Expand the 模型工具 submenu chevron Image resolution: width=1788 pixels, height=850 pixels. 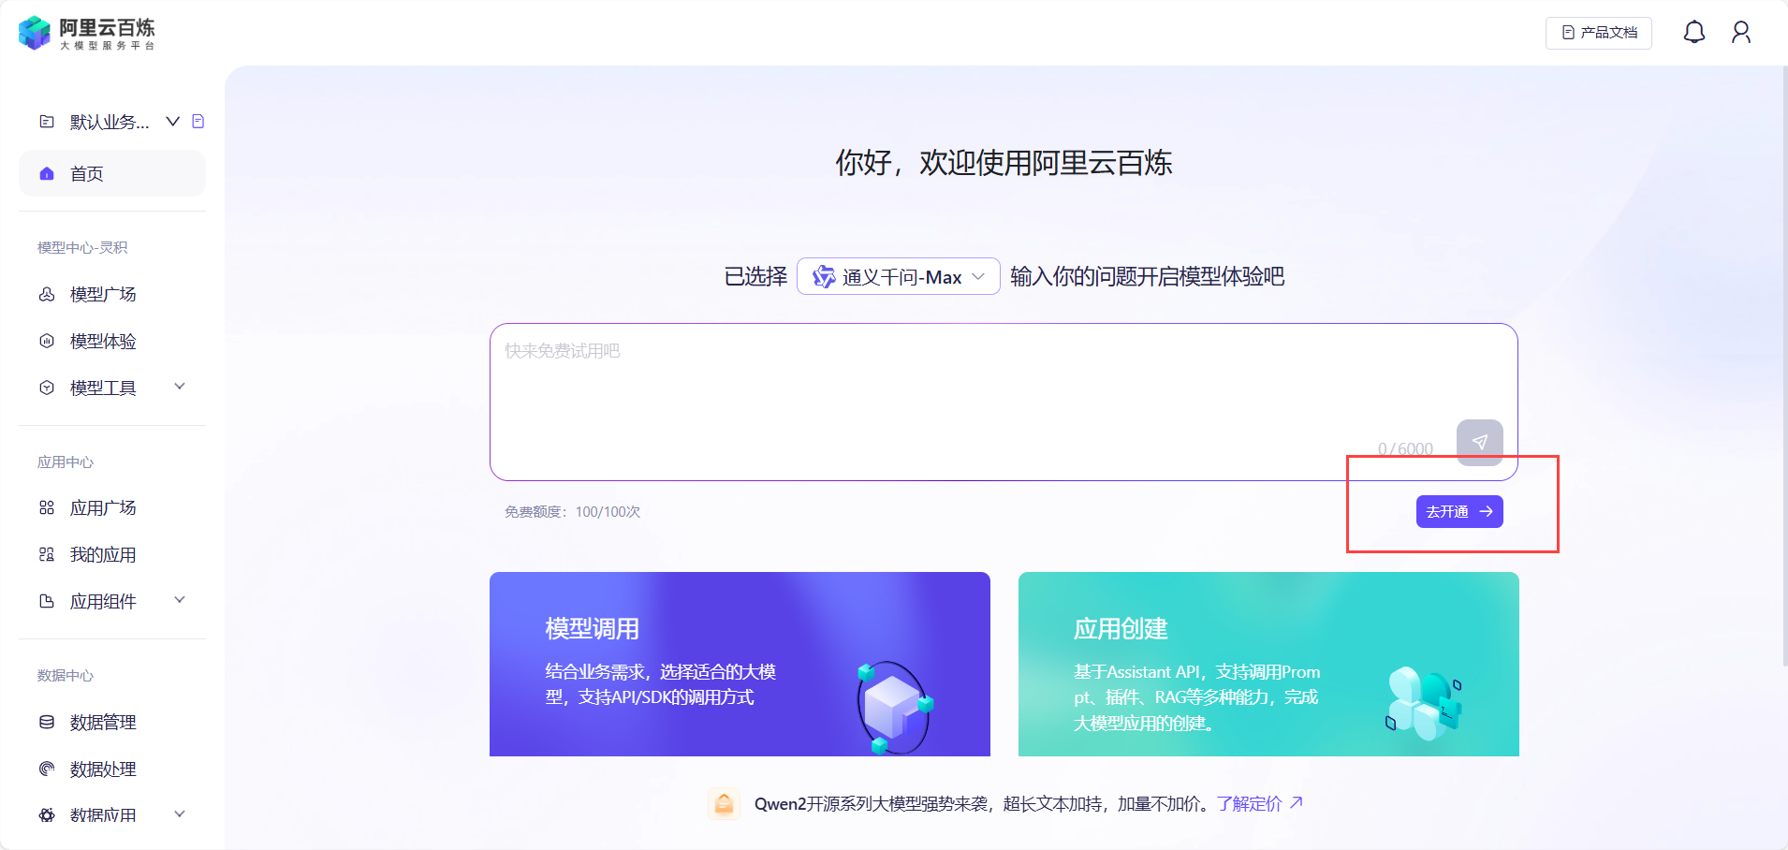click(x=180, y=387)
